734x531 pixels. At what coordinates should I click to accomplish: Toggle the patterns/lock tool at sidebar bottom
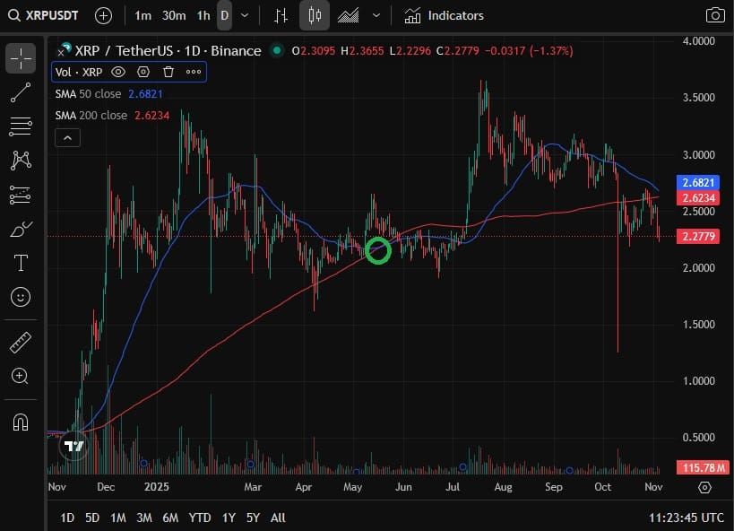20,422
